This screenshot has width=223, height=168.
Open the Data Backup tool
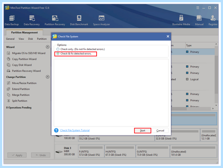click(12, 20)
